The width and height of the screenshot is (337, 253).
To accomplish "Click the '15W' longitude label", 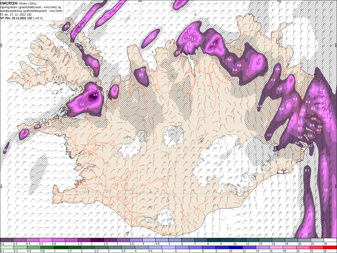I will click(279, 1).
